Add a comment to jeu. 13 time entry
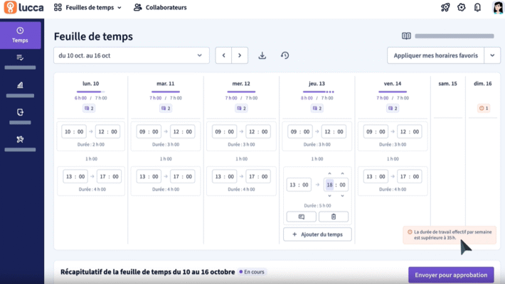 (302, 217)
